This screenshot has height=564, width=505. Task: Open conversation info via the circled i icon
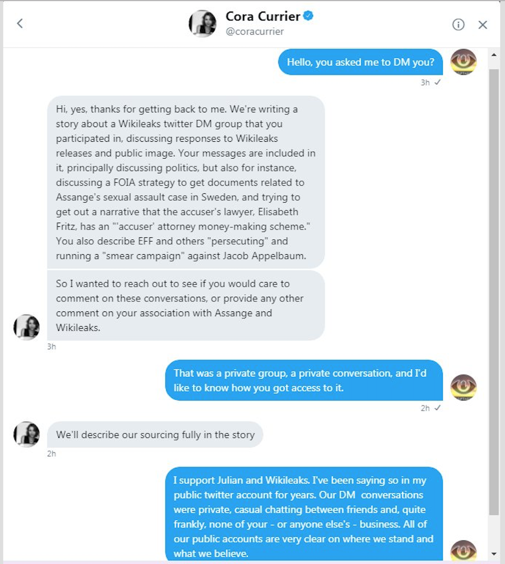tap(458, 25)
